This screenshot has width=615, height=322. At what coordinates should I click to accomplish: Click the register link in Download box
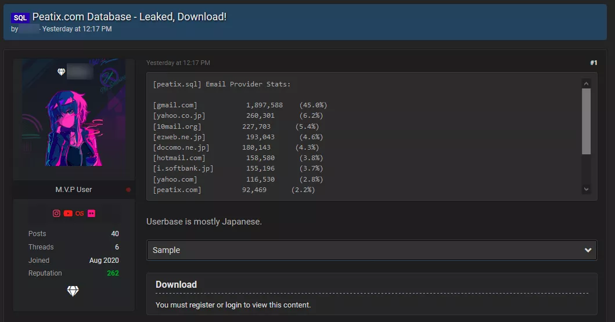(x=202, y=305)
